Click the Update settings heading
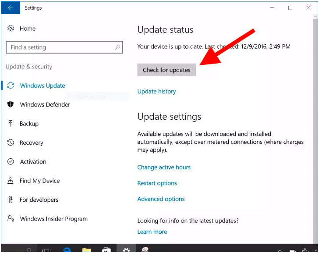The image size is (319, 253). 169,117
